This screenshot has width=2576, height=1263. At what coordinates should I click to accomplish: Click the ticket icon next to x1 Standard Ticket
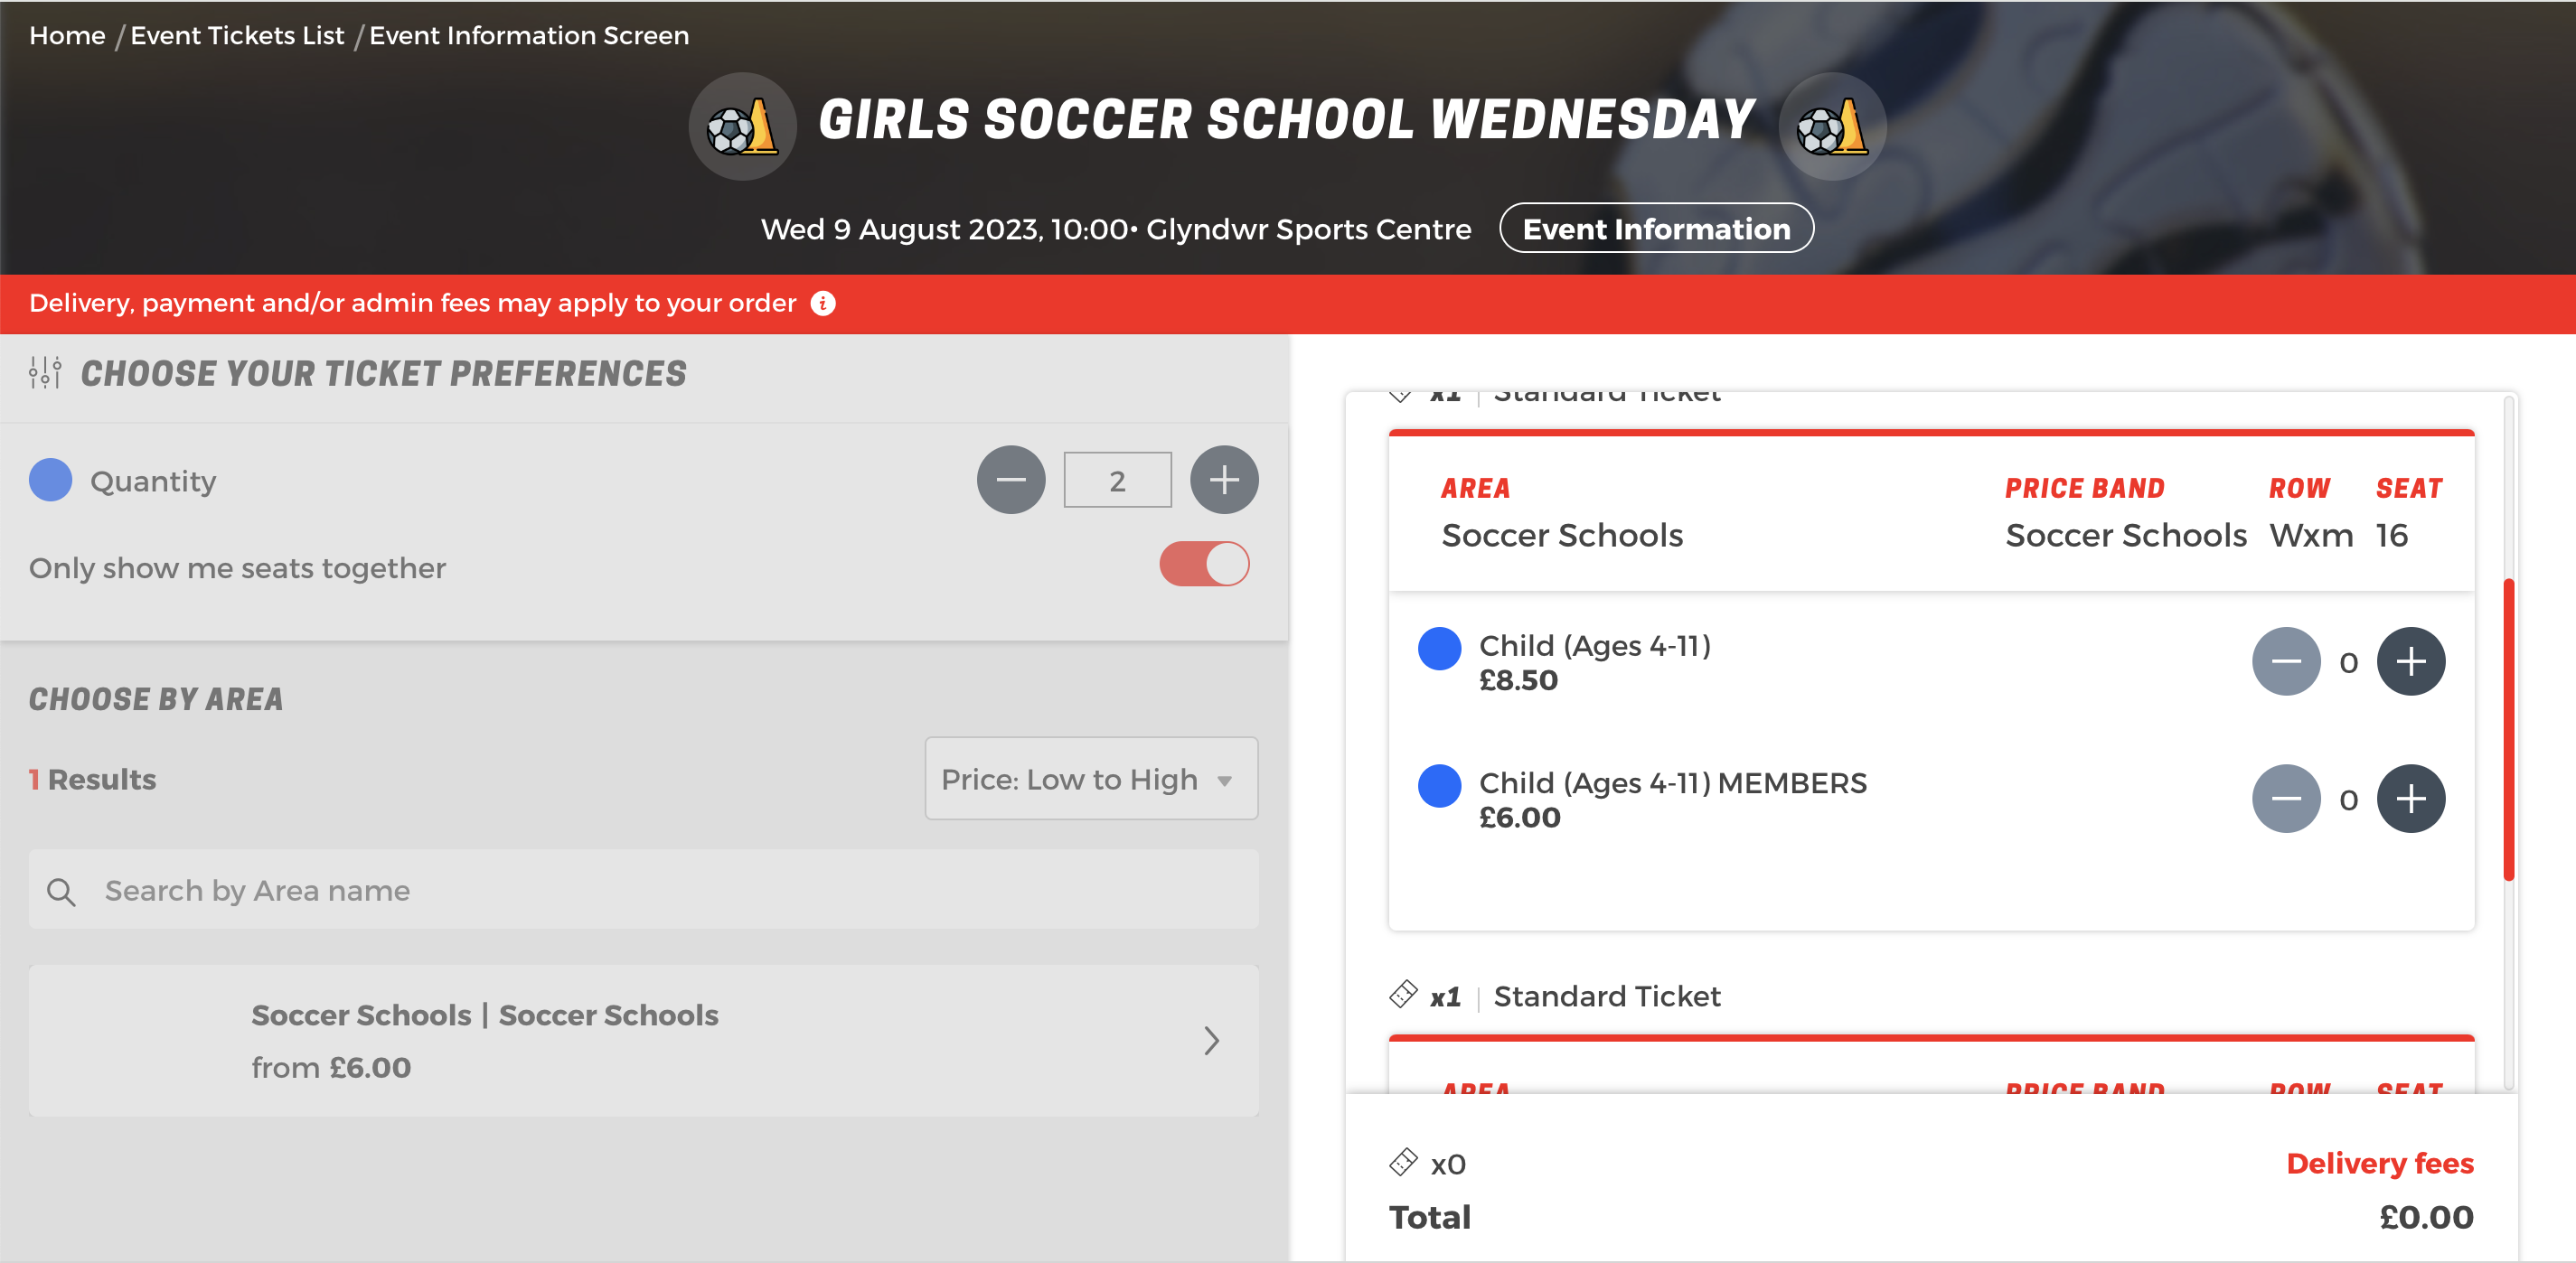pos(1404,996)
